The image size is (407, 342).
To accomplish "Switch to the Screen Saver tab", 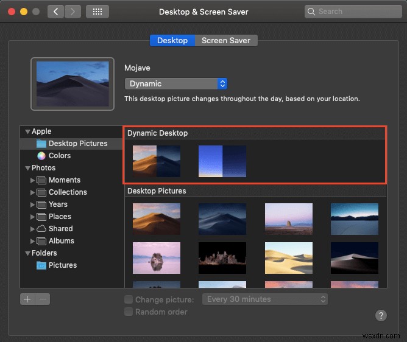I will pyautogui.click(x=226, y=41).
